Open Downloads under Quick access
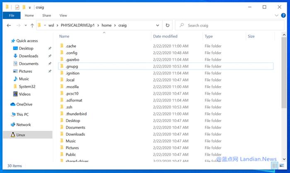The image size is (290, 173). pyautogui.click(x=26, y=56)
